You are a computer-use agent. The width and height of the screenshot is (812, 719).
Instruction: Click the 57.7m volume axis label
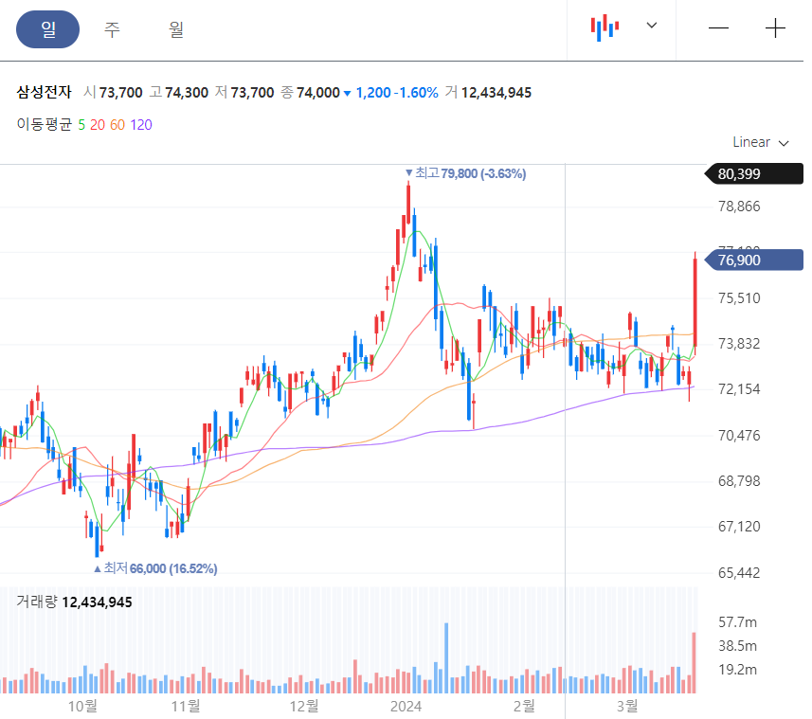[737, 622]
